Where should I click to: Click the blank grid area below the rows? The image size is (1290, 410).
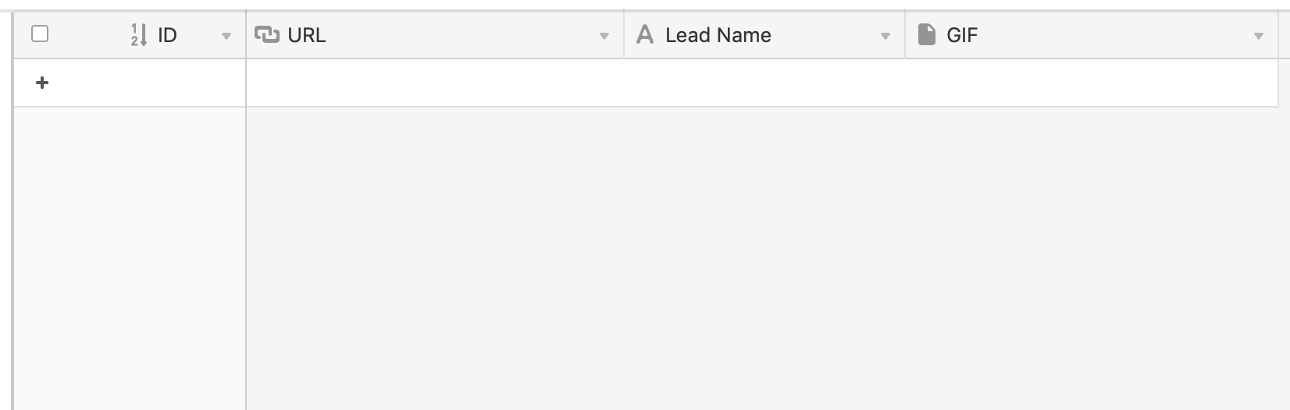(x=762, y=258)
